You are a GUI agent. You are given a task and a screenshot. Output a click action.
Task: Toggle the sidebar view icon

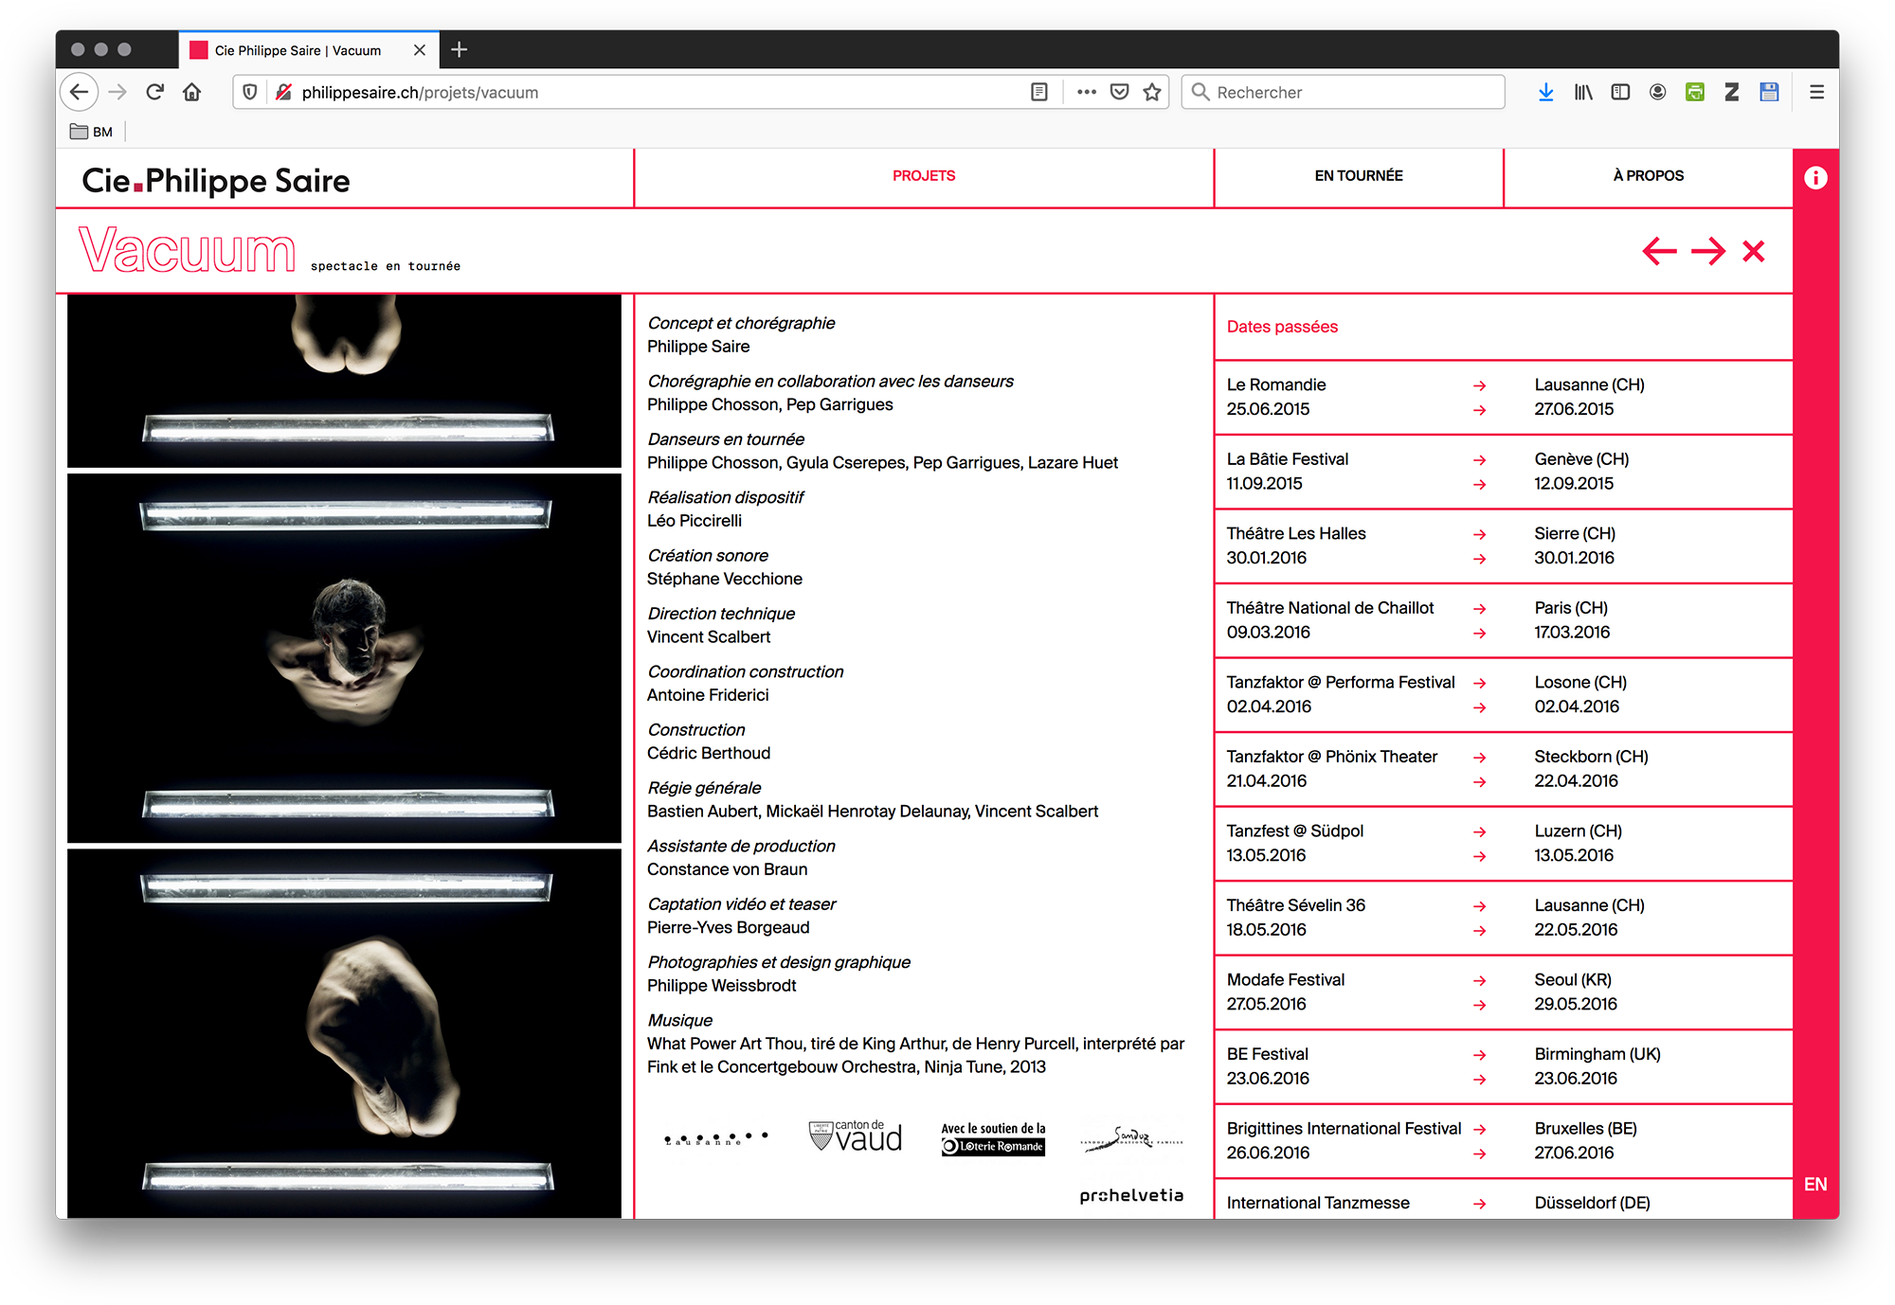(x=1620, y=92)
